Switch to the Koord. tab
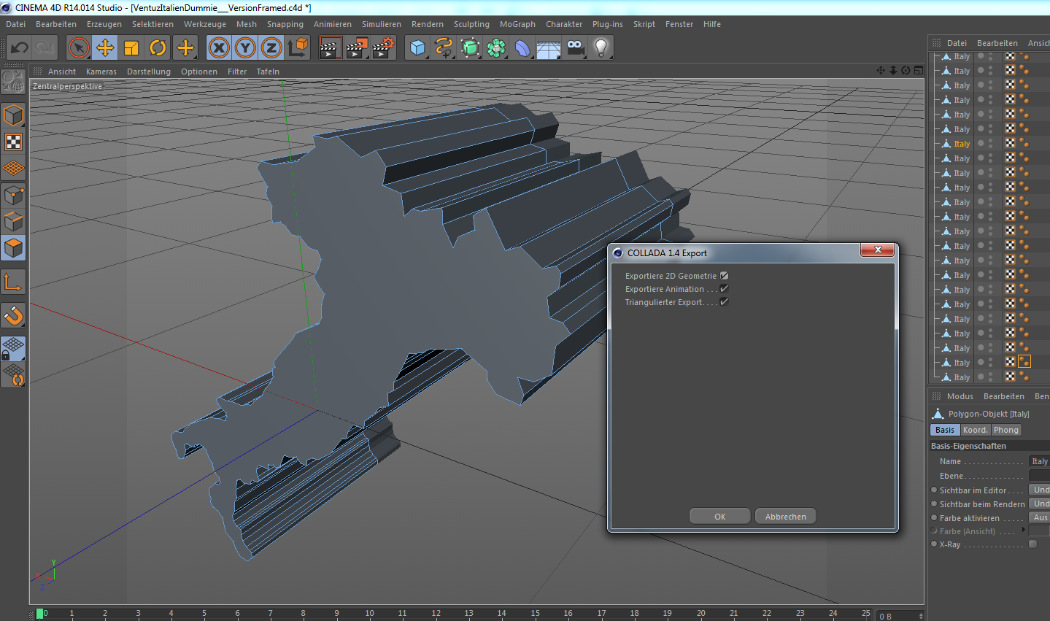Image resolution: width=1050 pixels, height=621 pixels. tap(975, 430)
